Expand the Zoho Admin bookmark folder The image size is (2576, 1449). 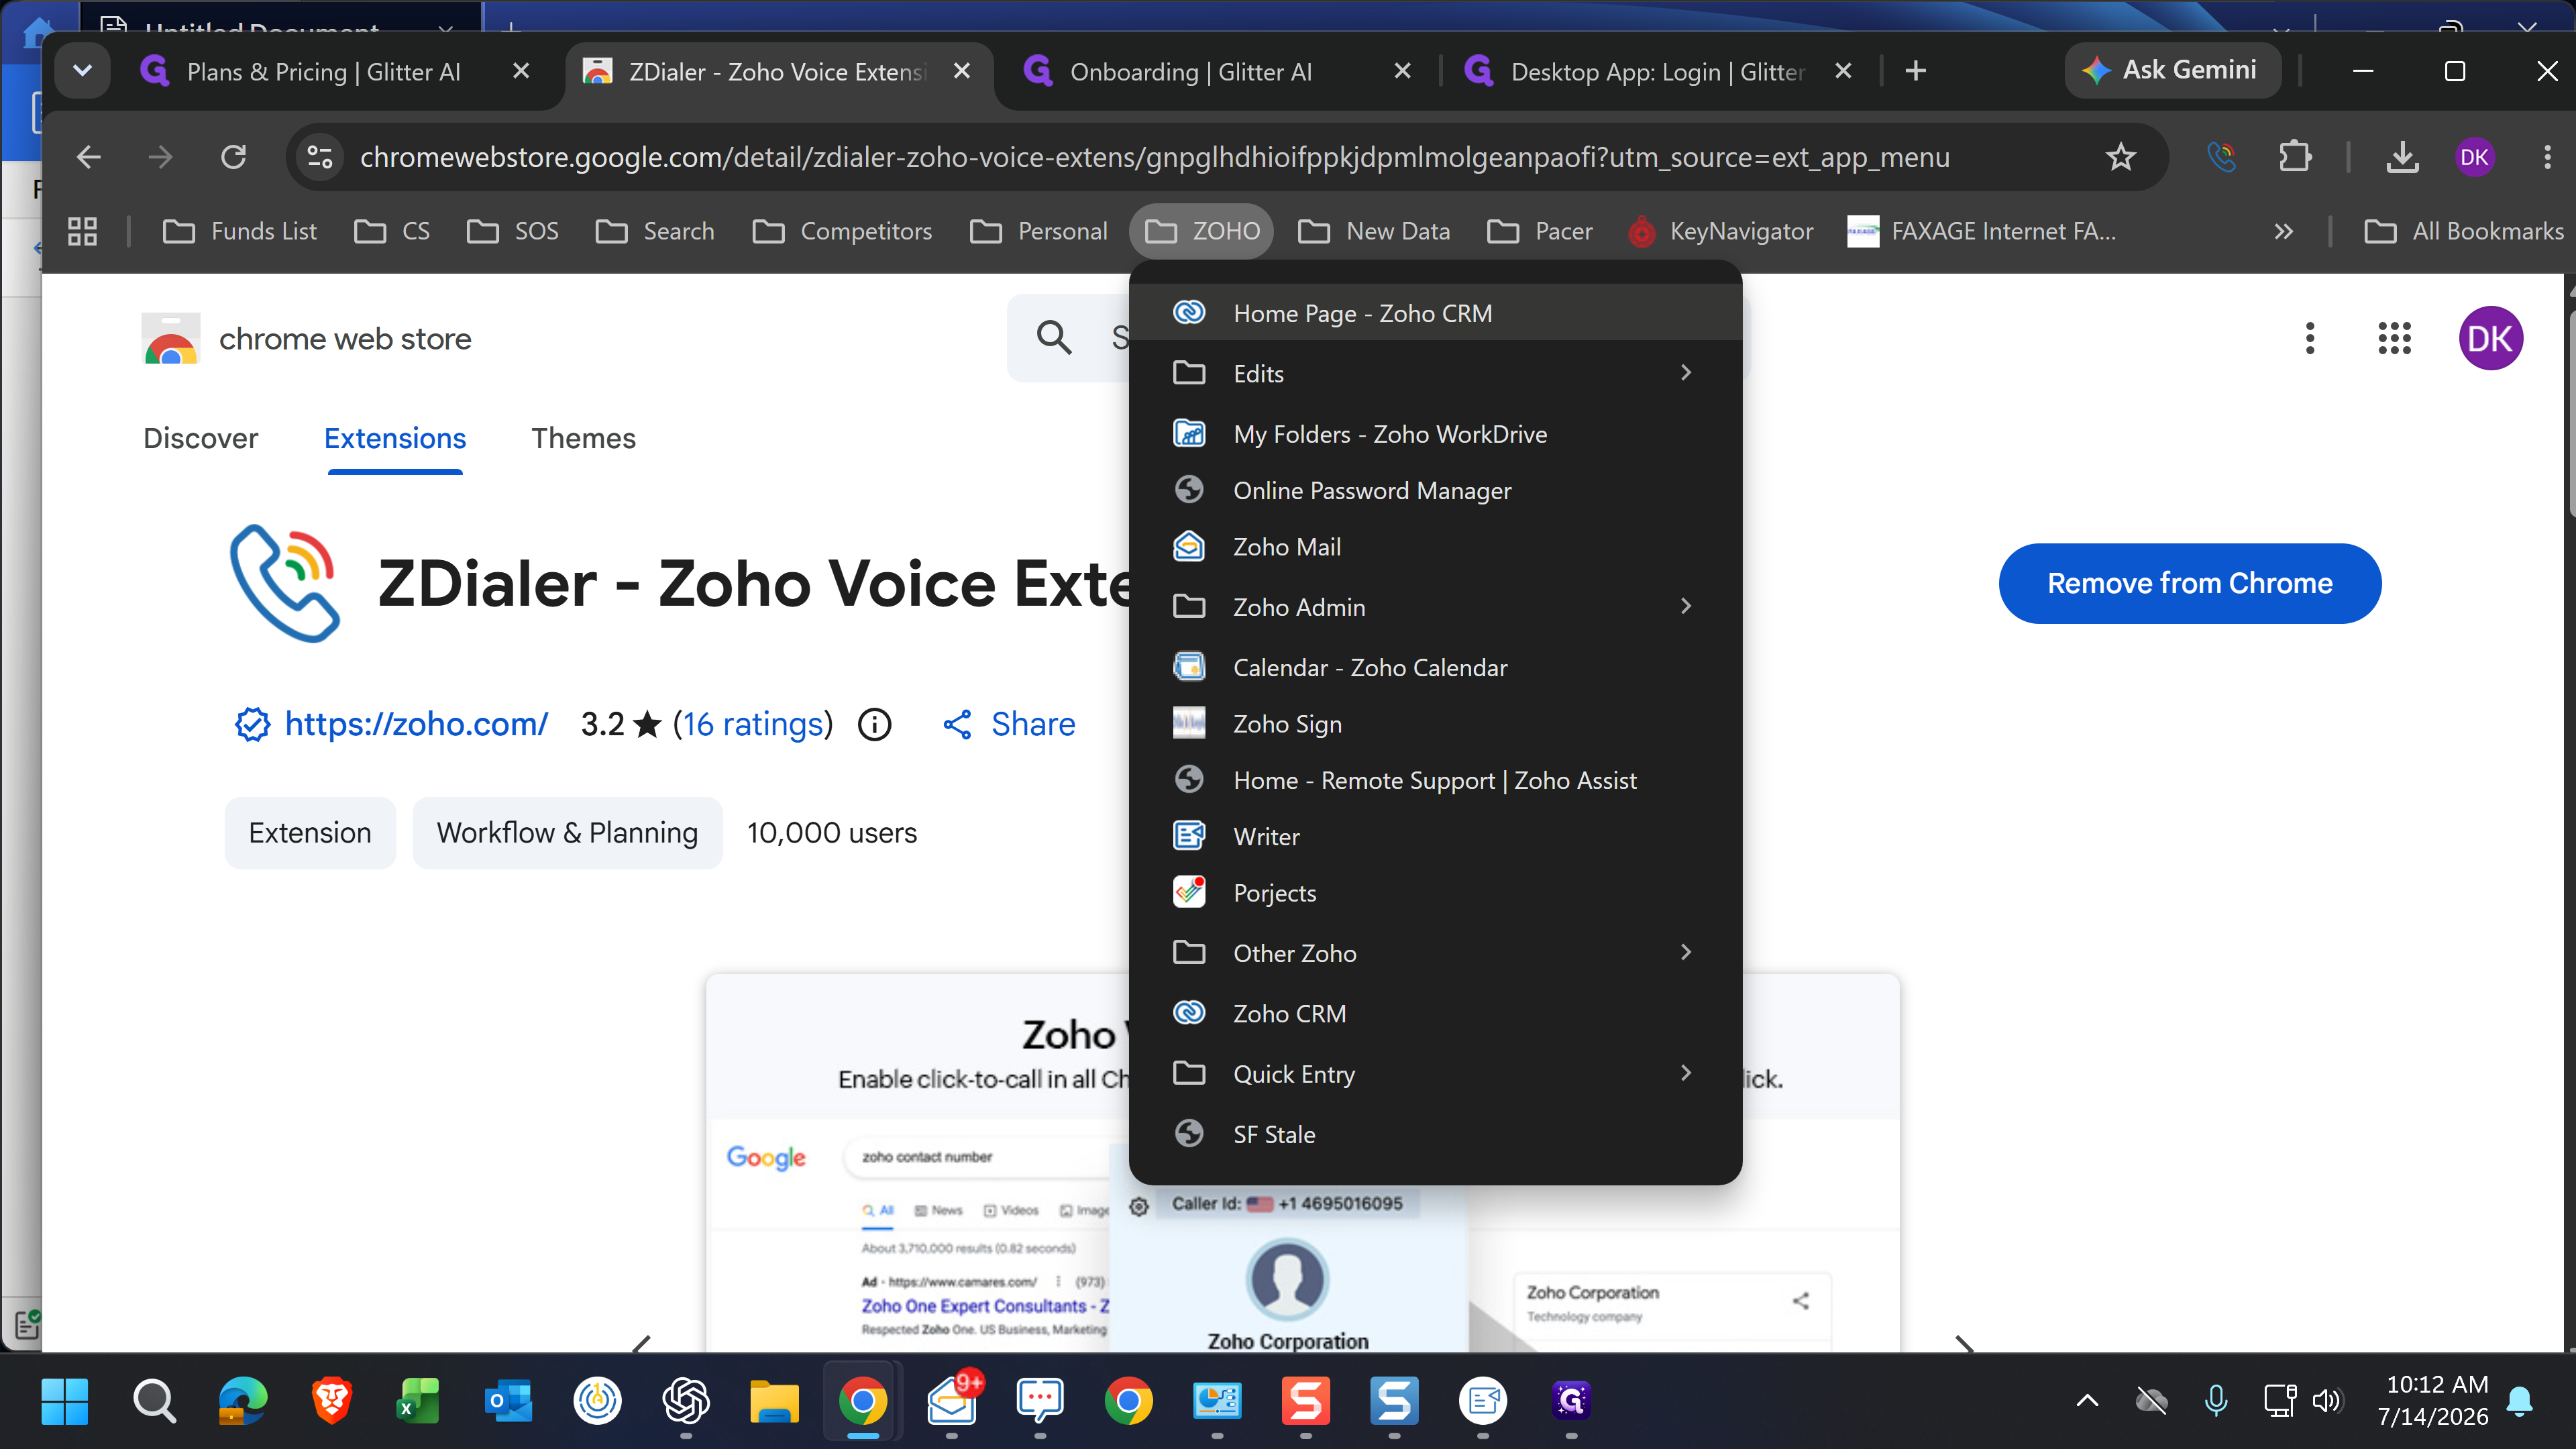pyautogui.click(x=1435, y=607)
